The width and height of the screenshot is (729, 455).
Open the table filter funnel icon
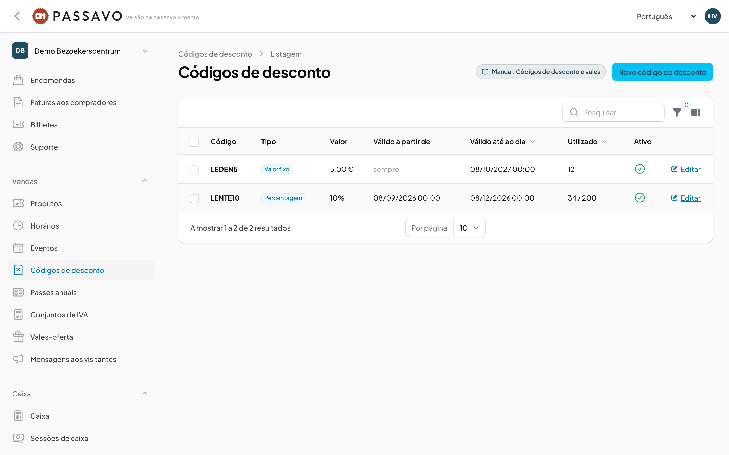677,112
